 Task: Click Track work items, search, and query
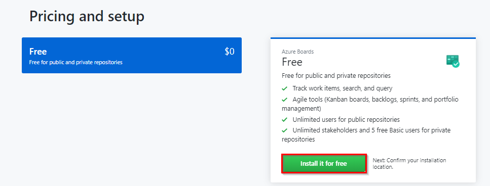point(342,88)
